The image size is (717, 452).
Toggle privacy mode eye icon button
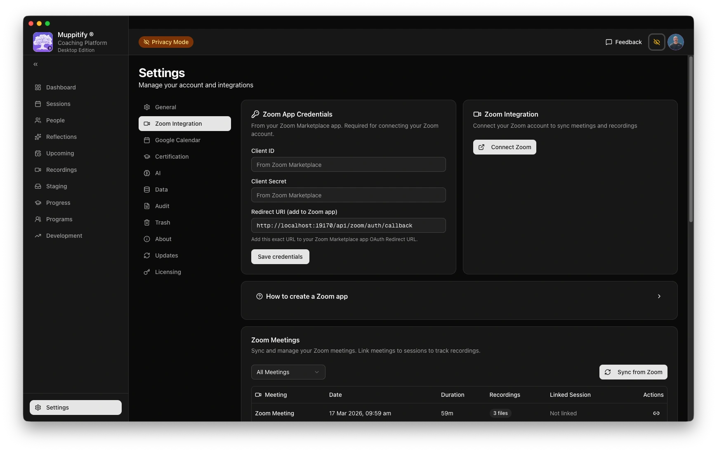pos(656,42)
